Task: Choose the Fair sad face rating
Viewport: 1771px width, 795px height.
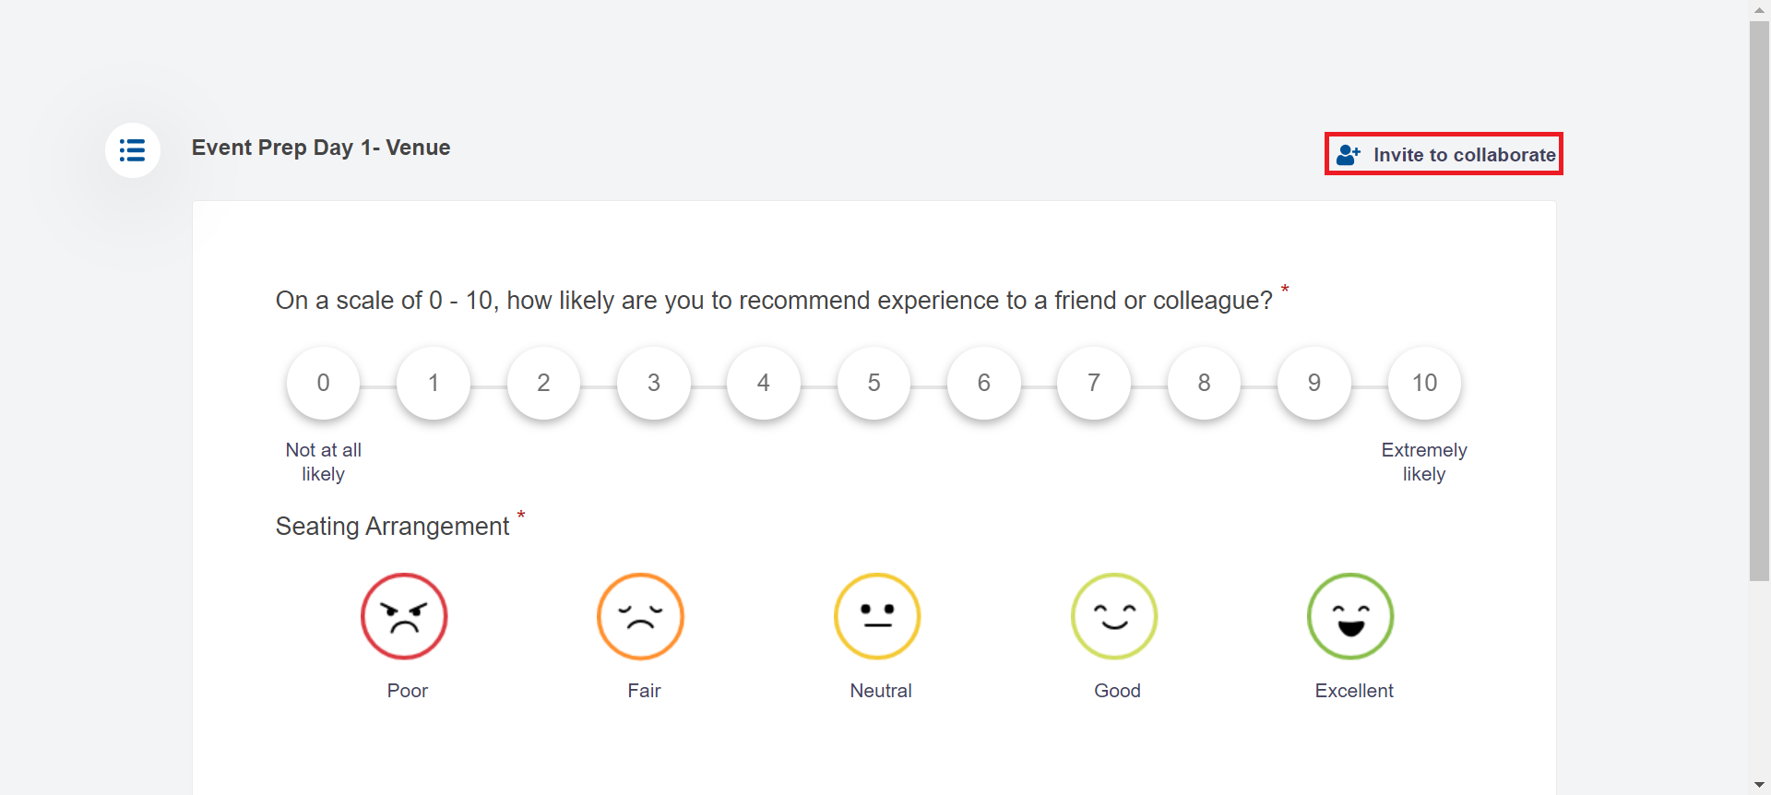Action: point(640,616)
